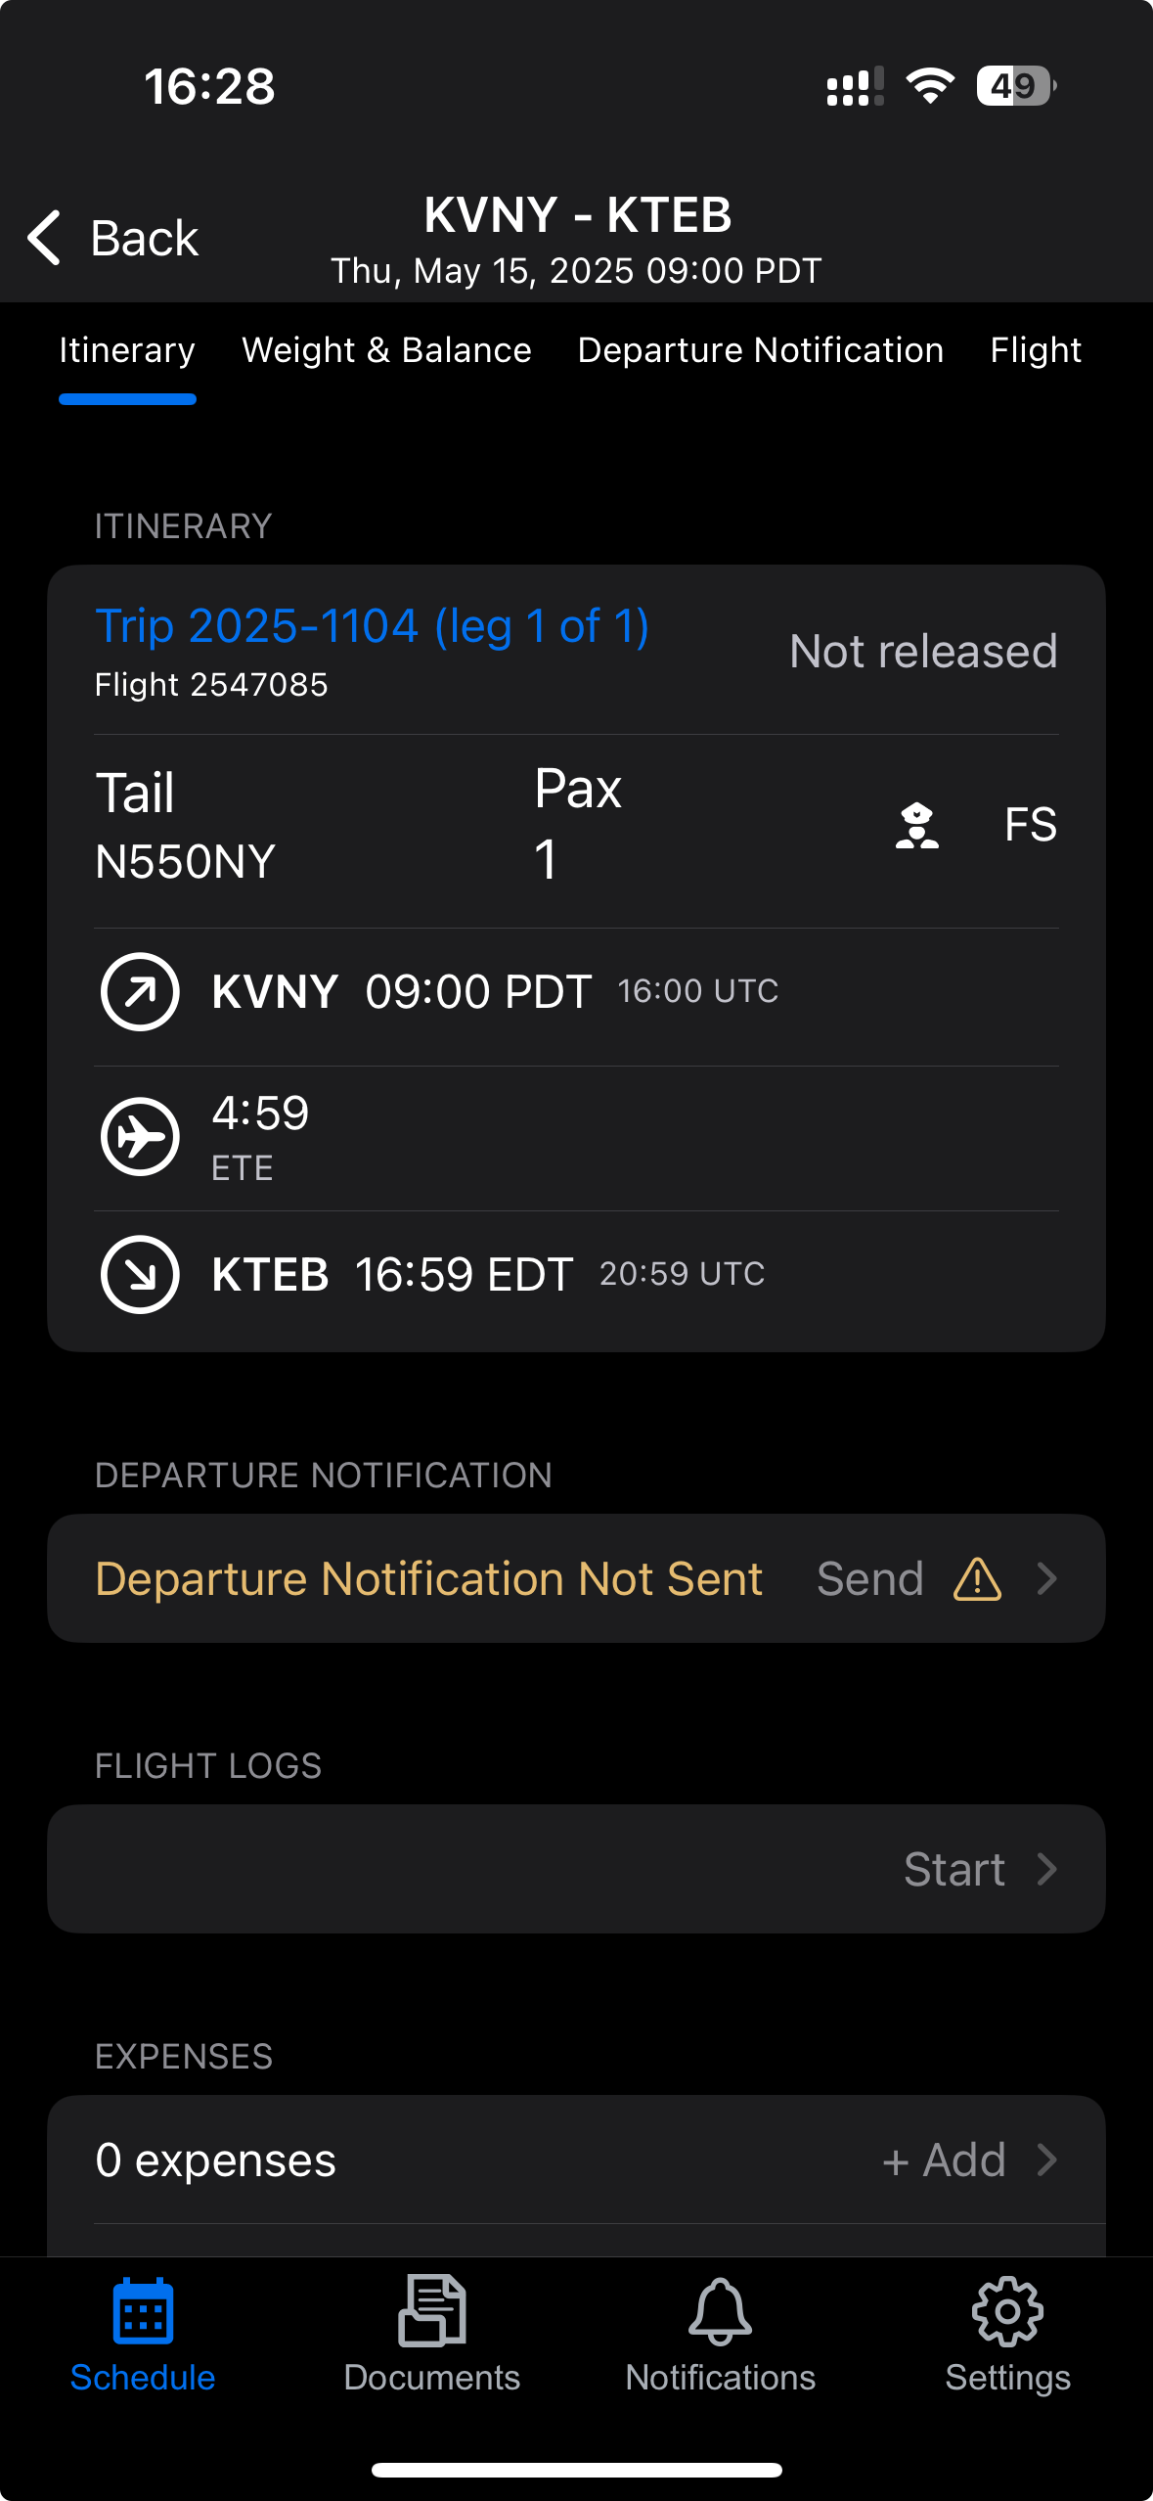Tap + Add to add expense
Viewport: 1153px width, 2501px height.
pos(944,2160)
